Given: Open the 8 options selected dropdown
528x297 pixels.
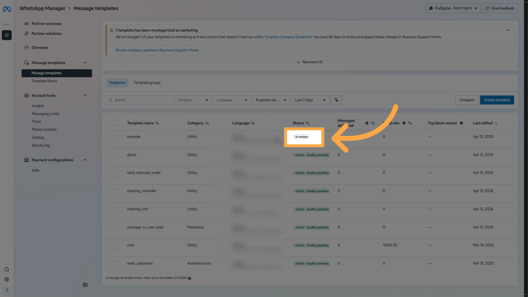Looking at the screenshot, I should (271, 100).
